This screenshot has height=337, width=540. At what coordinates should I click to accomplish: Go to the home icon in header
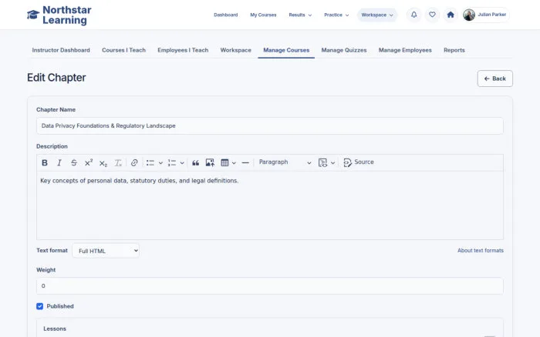tap(451, 15)
